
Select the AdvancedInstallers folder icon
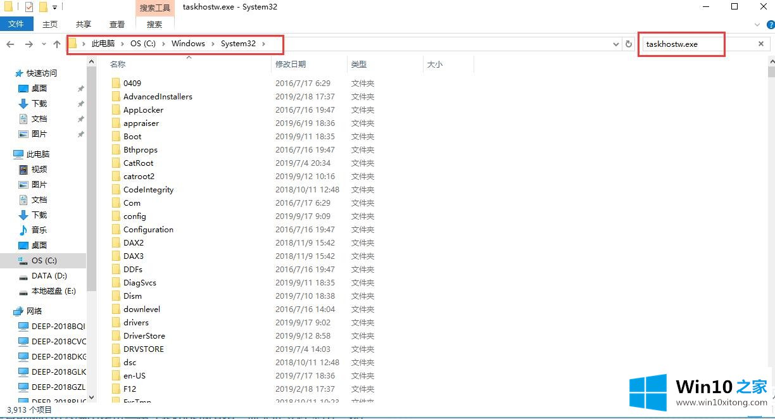coord(116,97)
